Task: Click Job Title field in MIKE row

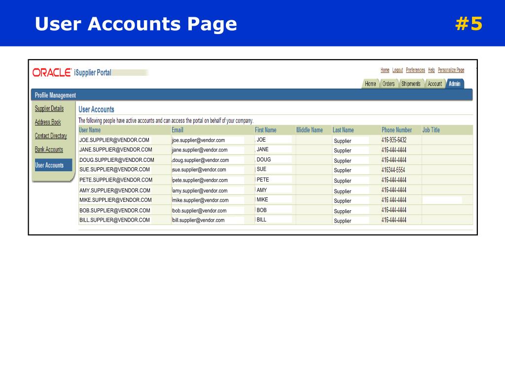Action: tap(442, 200)
